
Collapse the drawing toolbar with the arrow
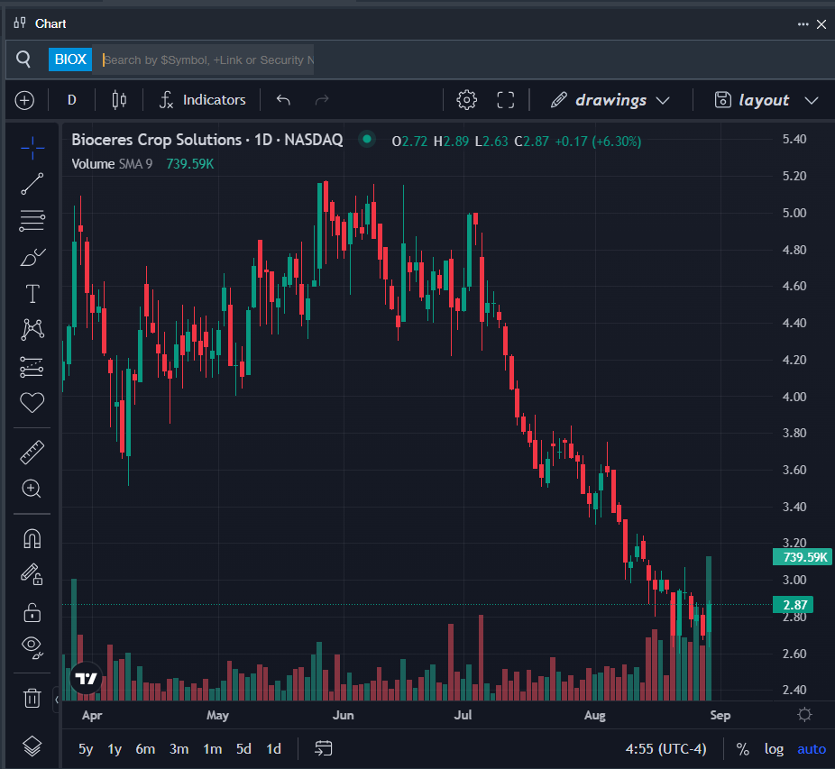57,700
